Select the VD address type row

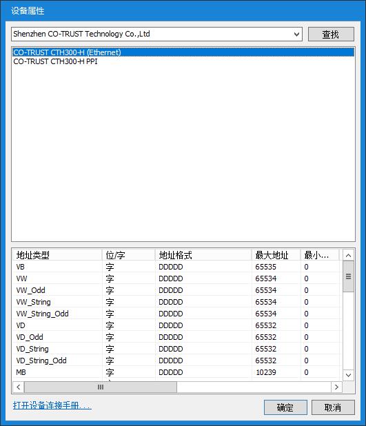pyautogui.click(x=176, y=325)
